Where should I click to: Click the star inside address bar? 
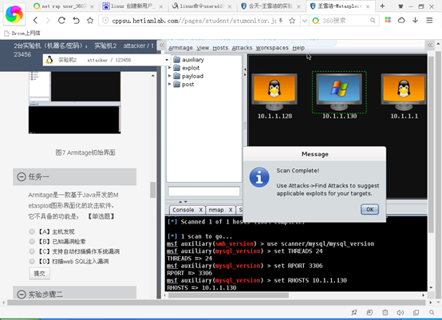292,20
